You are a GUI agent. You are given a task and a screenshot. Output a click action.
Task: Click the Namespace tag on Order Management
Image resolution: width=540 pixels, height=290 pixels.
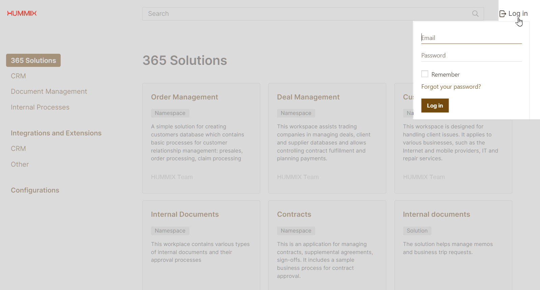pos(170,113)
